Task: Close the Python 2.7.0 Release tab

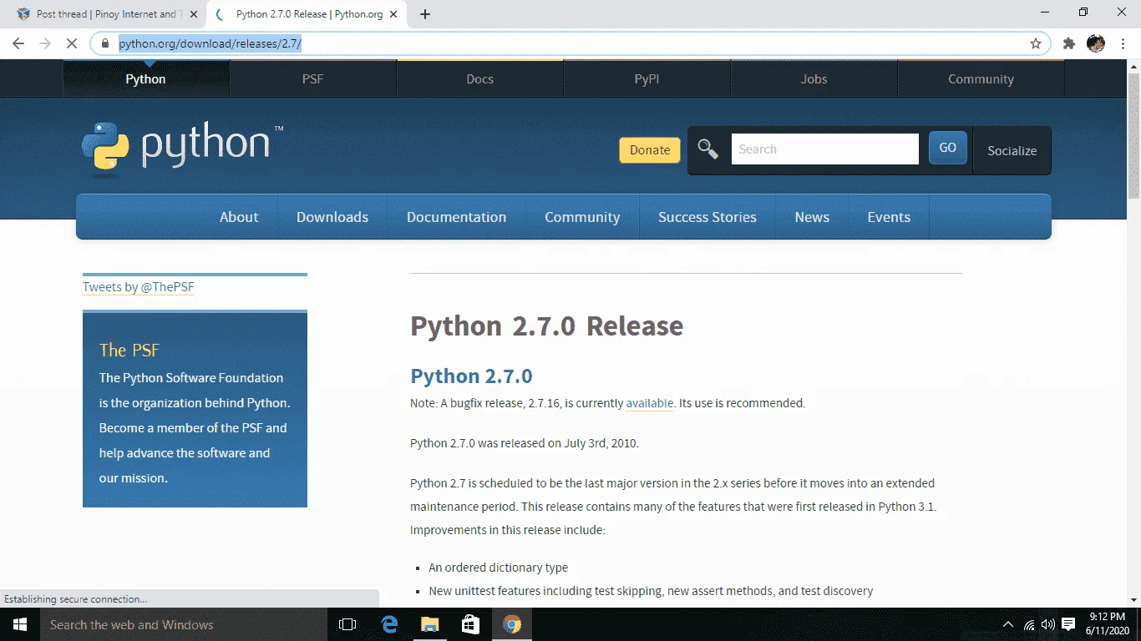Action: [x=393, y=14]
